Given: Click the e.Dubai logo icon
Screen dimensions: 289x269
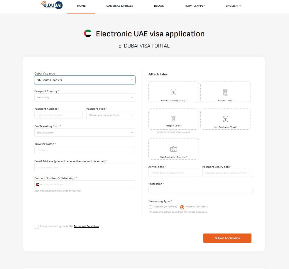Looking at the screenshot, I should pos(51,5).
